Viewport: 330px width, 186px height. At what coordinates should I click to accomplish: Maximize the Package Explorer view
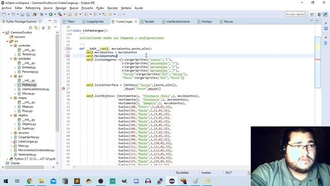tap(55, 21)
